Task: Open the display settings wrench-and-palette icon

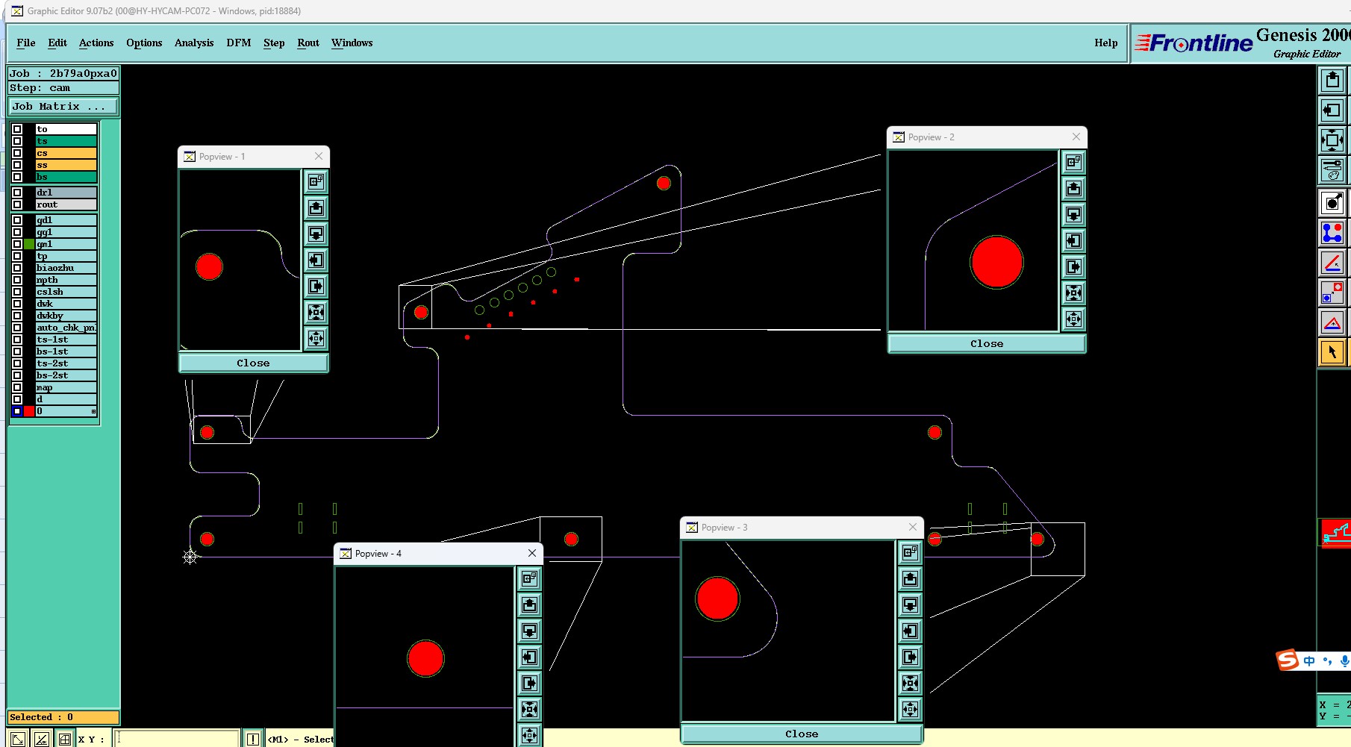Action: [1332, 170]
